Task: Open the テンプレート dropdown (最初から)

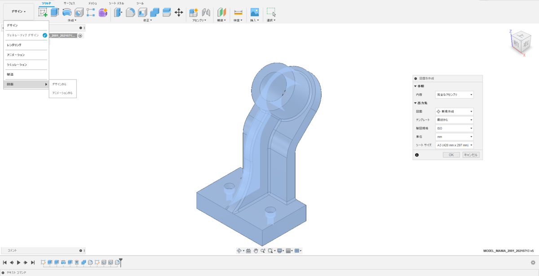Action: click(454, 120)
